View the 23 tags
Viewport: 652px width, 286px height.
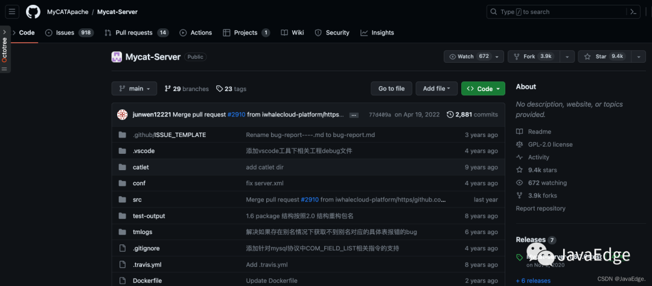pyautogui.click(x=231, y=89)
